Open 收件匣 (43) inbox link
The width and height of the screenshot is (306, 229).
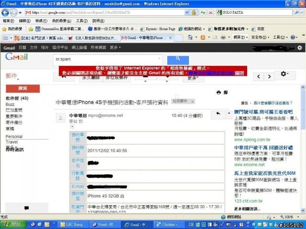17,98
